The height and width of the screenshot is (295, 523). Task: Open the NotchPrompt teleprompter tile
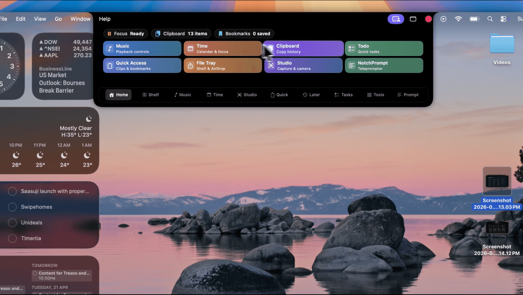(384, 66)
